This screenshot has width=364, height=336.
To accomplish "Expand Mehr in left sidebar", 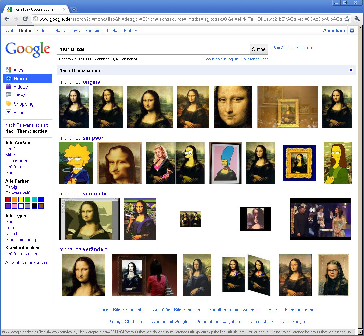I will pyautogui.click(x=18, y=113).
